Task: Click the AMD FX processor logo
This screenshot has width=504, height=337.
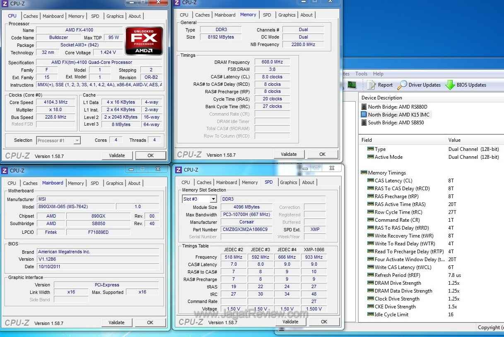Action: click(144, 41)
